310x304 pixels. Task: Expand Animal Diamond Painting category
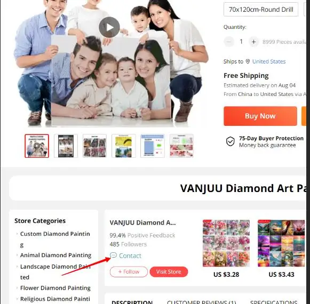(x=55, y=255)
